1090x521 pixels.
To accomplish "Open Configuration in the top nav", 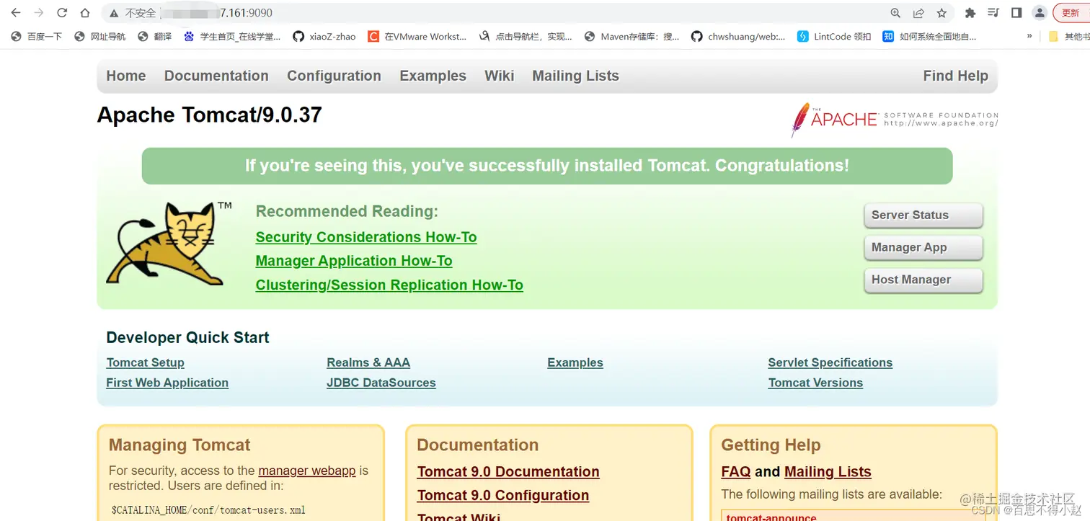I will click(x=334, y=76).
